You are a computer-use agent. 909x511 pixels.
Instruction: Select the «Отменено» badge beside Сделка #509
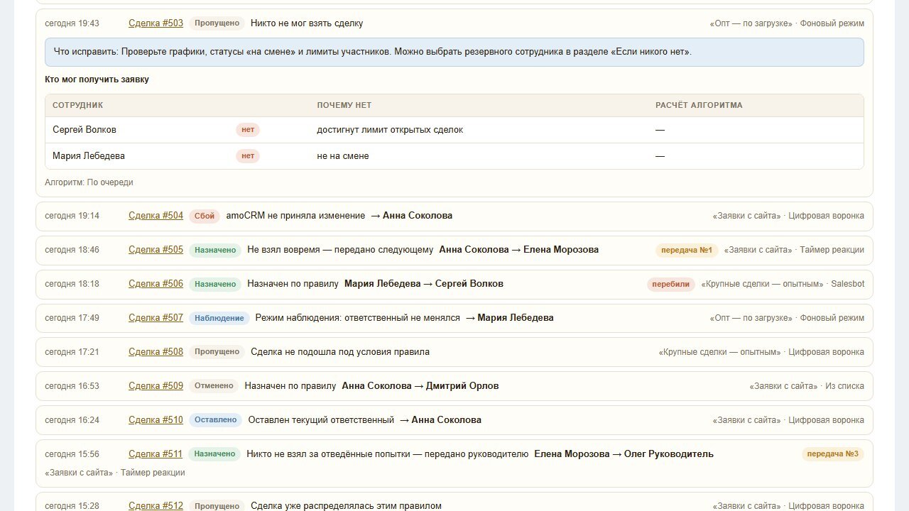click(214, 386)
